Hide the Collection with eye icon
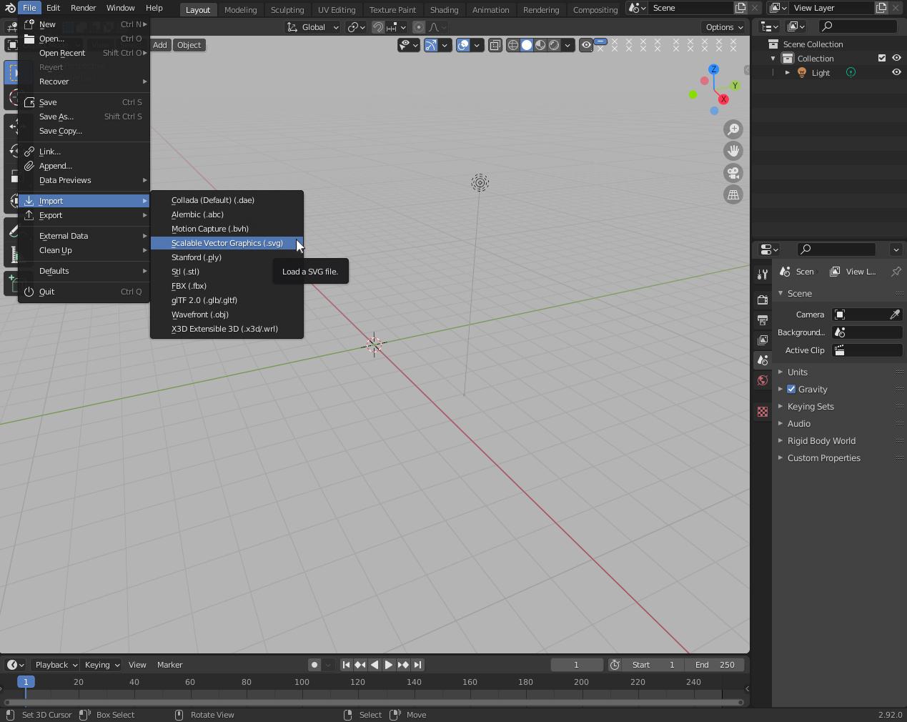 [x=896, y=59]
